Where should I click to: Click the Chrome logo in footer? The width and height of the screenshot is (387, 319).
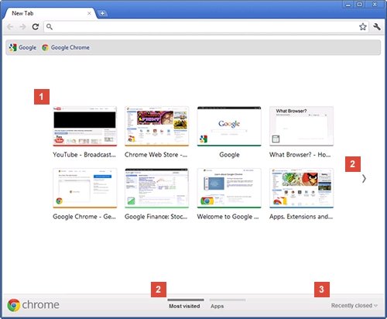coord(33,305)
